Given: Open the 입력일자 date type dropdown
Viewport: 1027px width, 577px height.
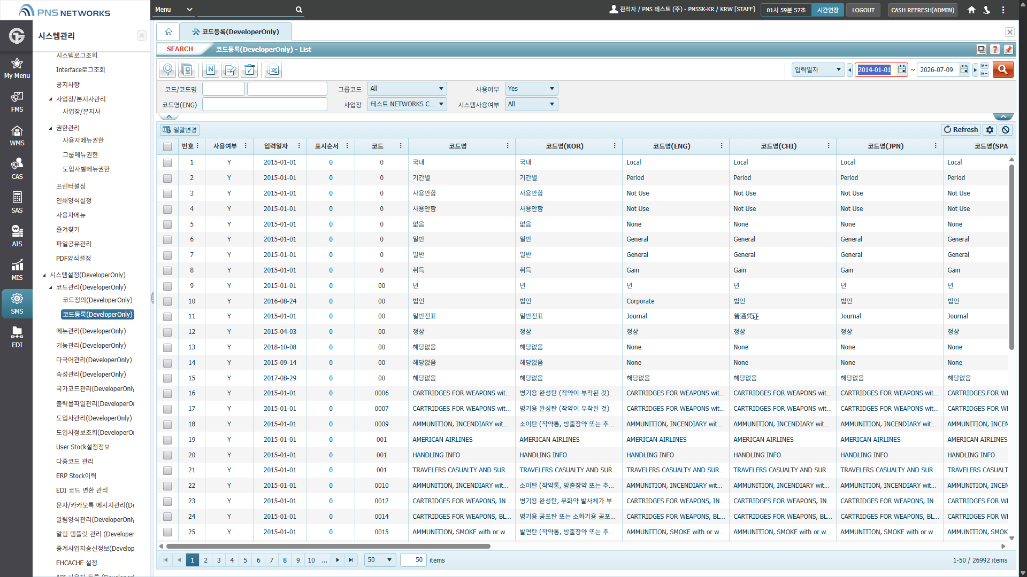Looking at the screenshot, I should click(x=818, y=69).
